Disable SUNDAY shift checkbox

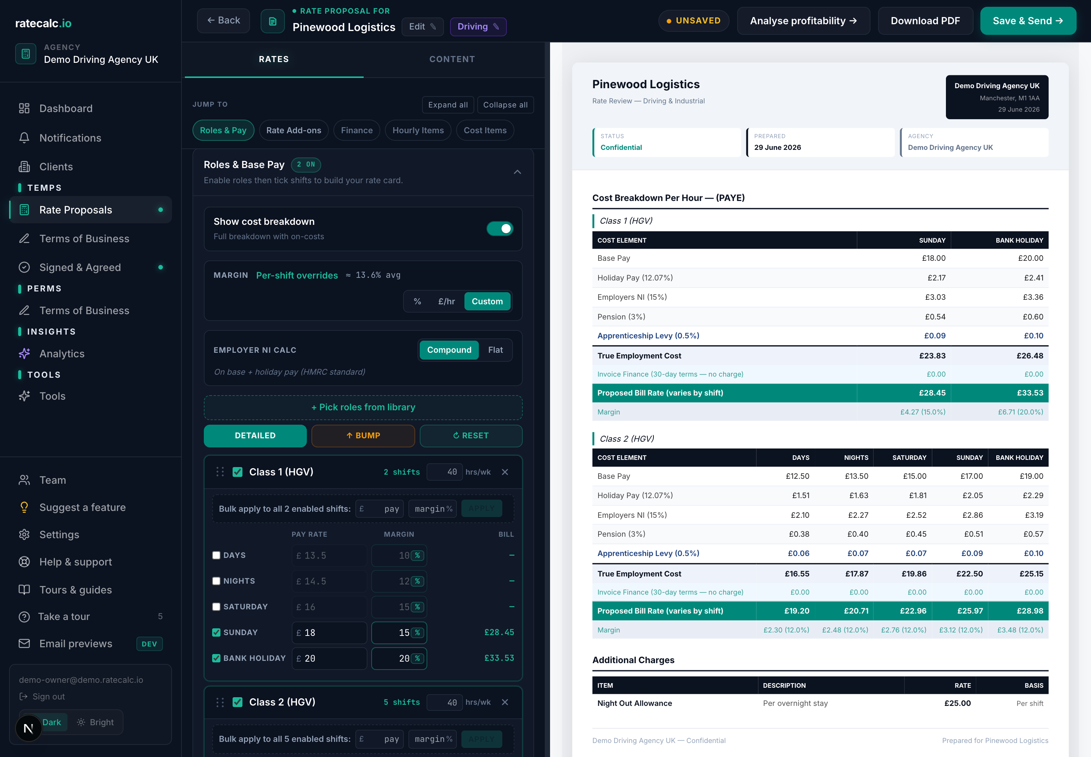(216, 632)
